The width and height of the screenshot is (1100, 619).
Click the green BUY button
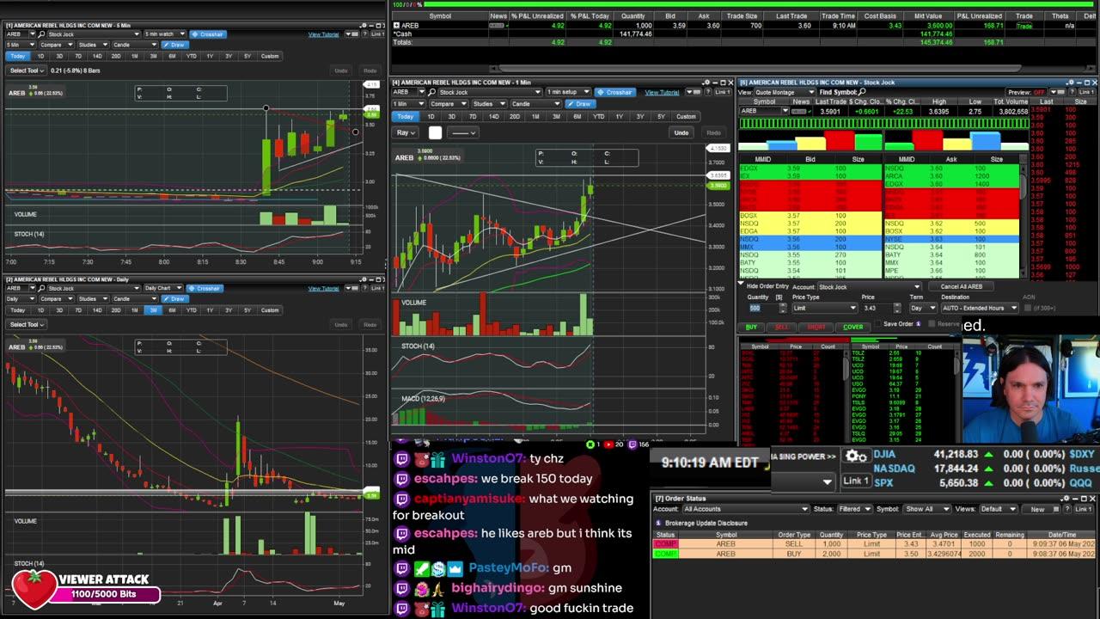point(751,327)
